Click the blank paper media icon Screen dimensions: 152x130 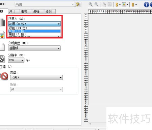point(2,47)
